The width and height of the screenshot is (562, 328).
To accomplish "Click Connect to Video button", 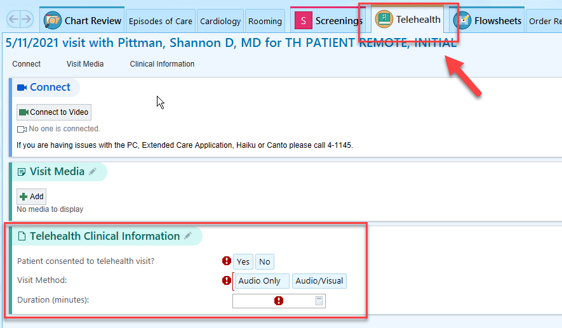I will click(54, 112).
